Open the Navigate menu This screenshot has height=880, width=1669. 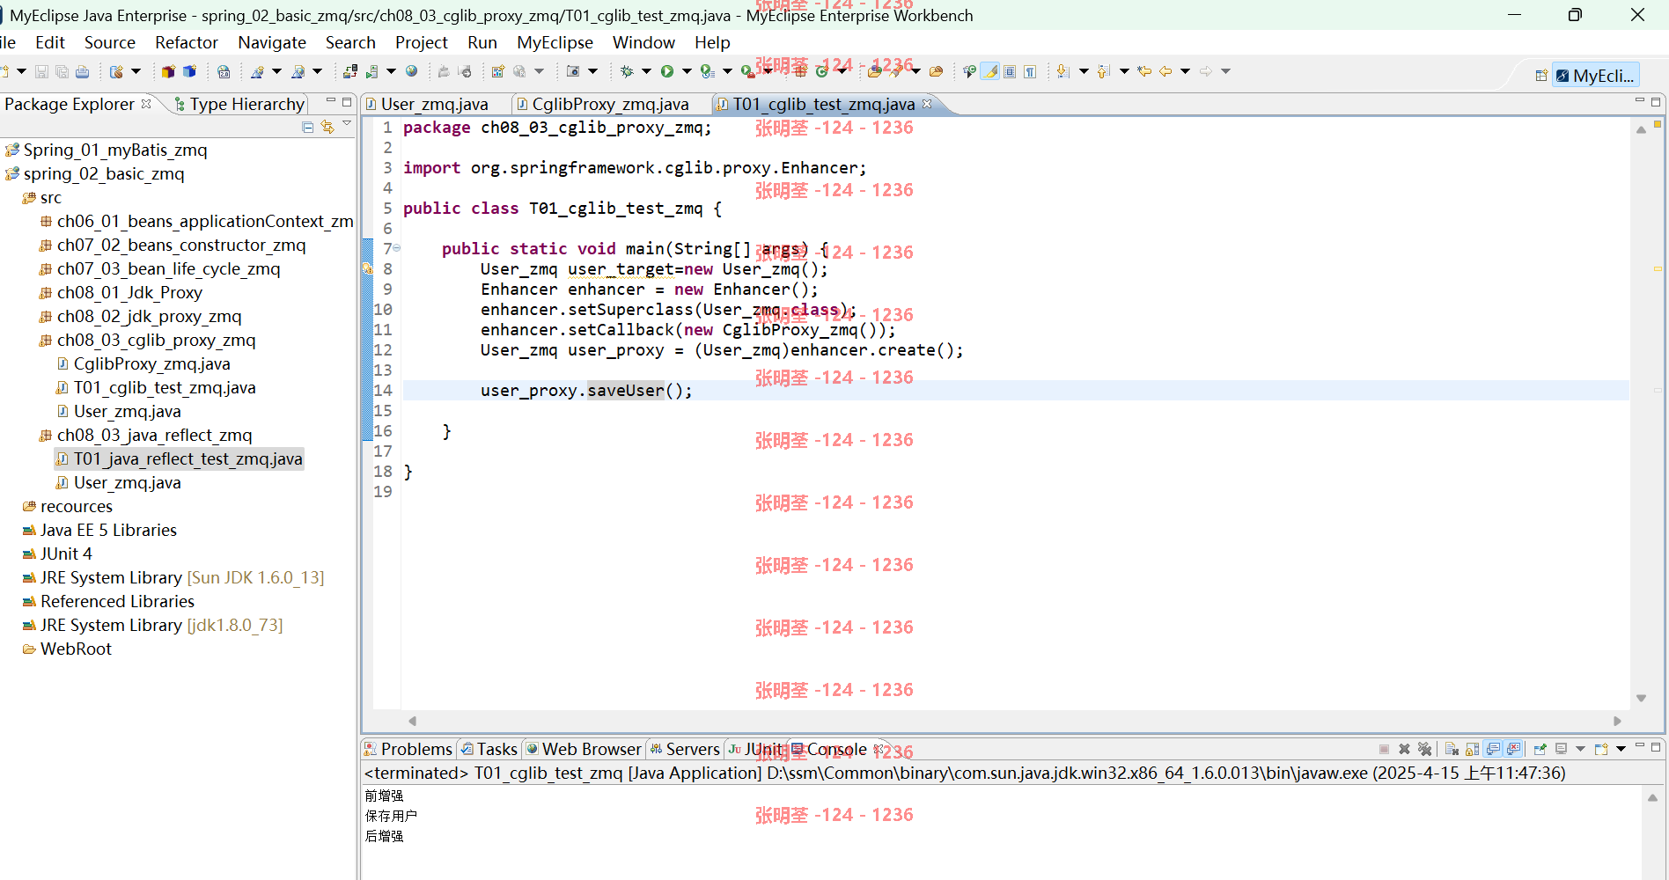(x=272, y=42)
